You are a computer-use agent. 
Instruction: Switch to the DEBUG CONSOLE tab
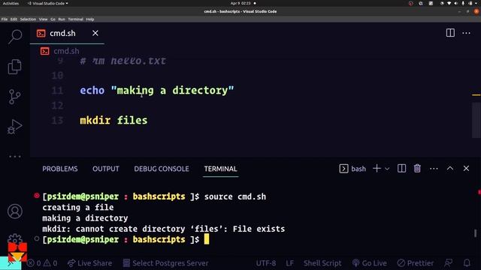pos(162,169)
